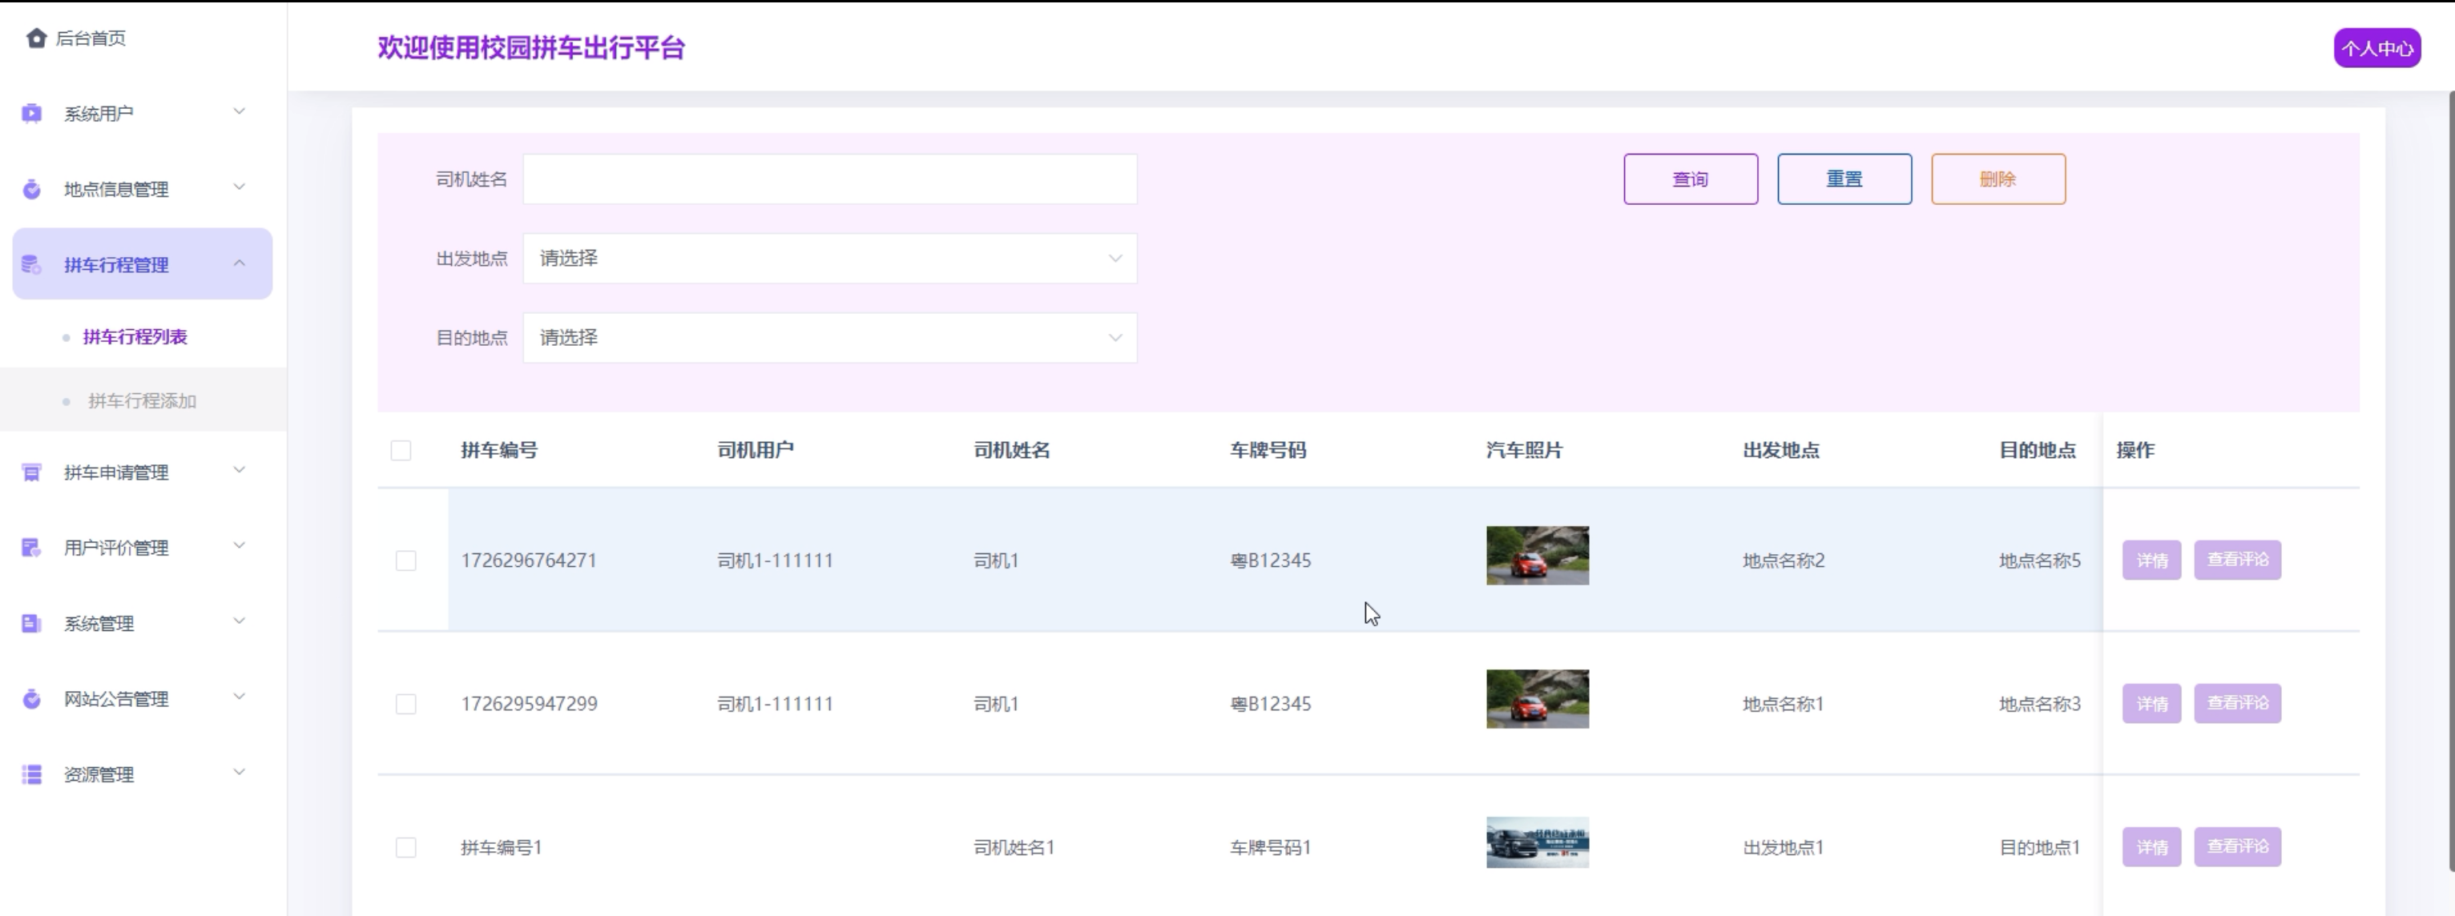Click the 查询 button

(x=1690, y=179)
